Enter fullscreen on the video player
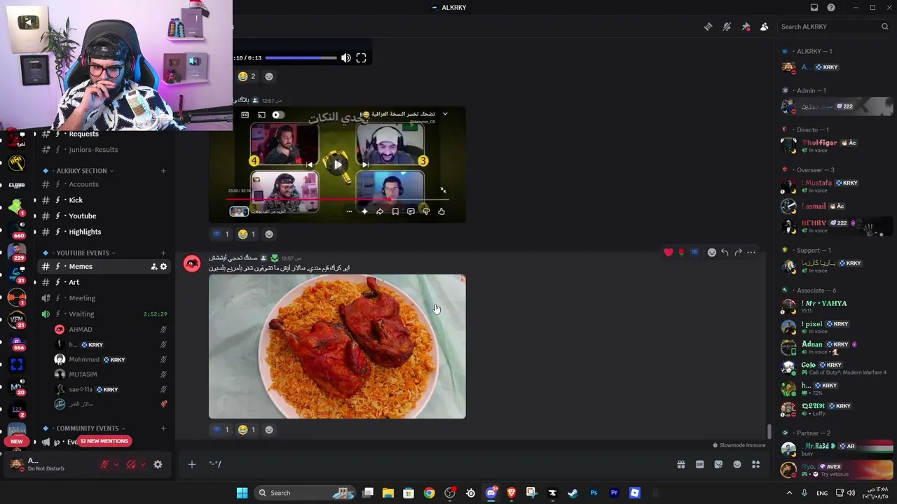Screen dimensions: 897x504 [361, 58]
